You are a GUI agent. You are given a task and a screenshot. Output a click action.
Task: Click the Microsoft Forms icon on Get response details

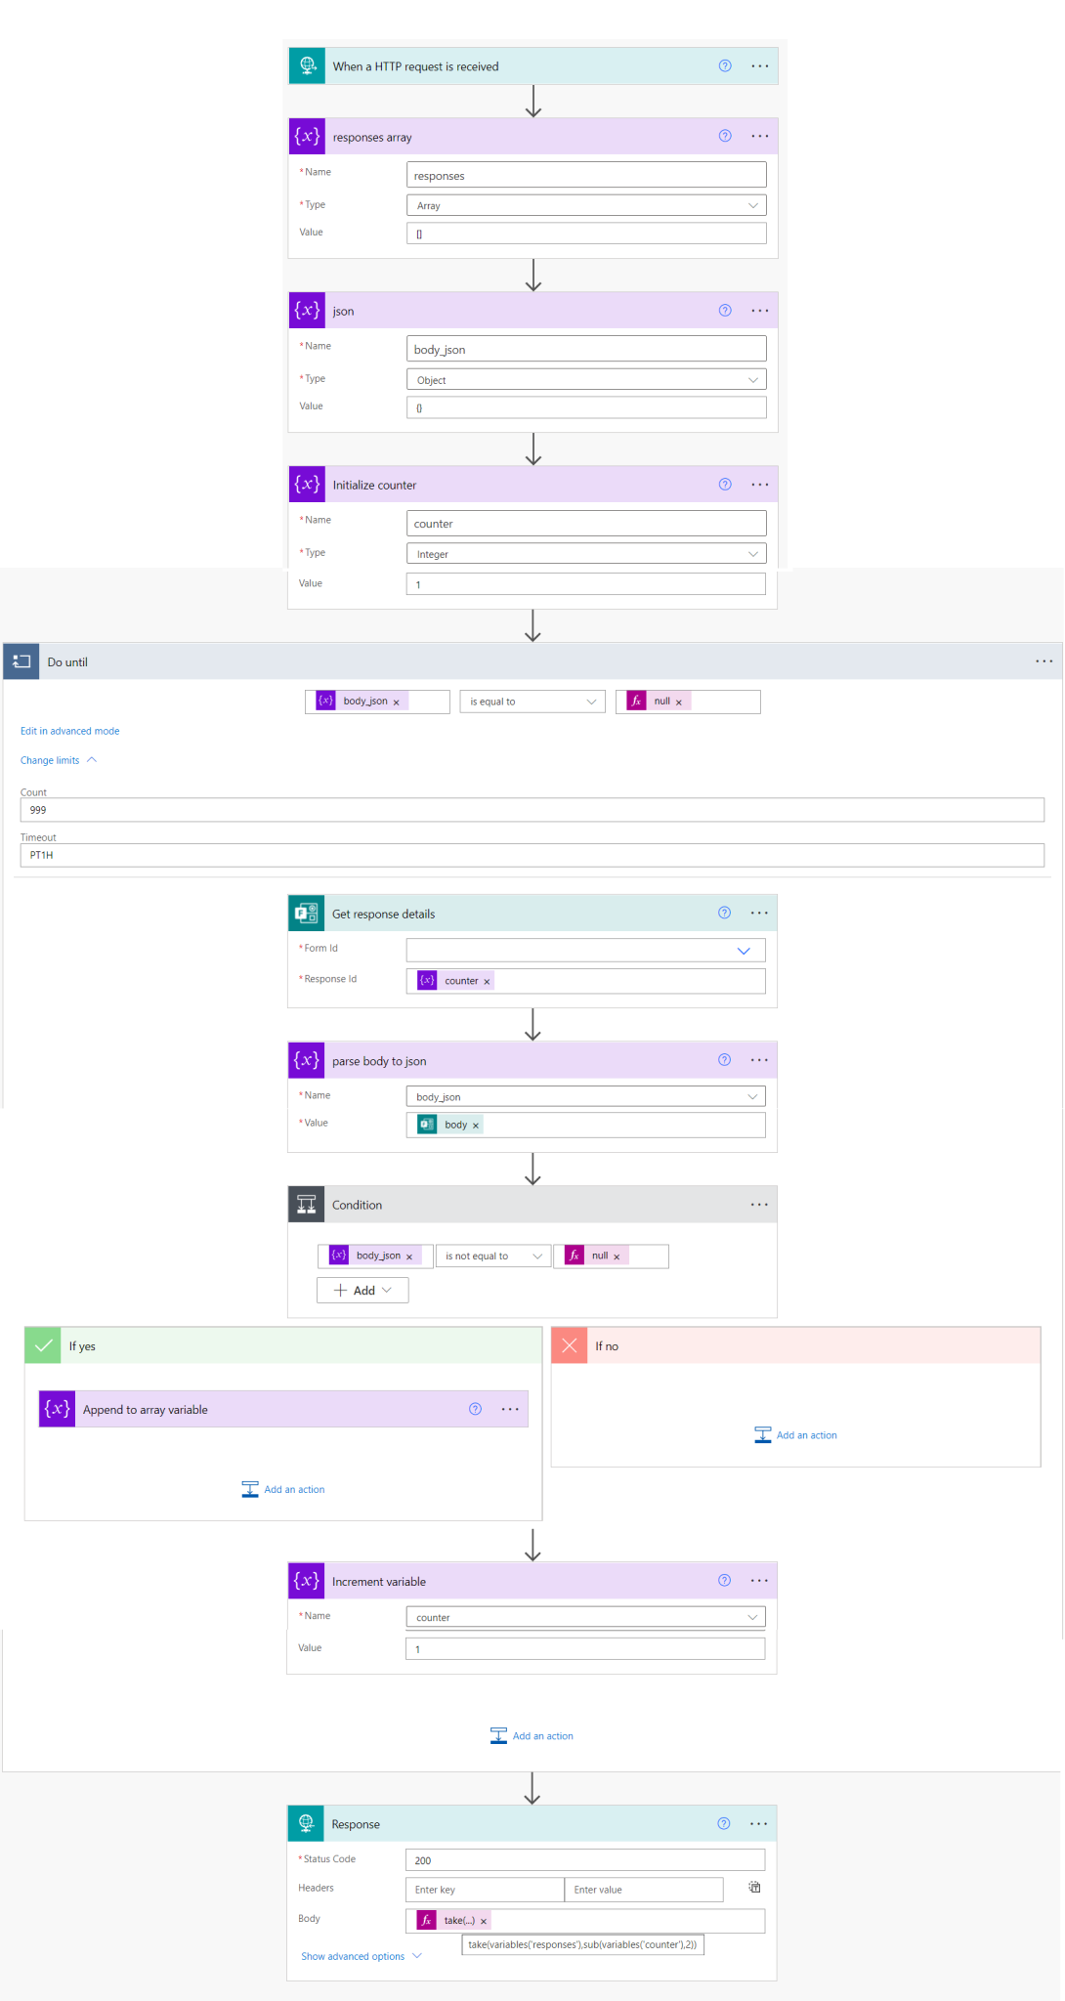pyautogui.click(x=307, y=913)
